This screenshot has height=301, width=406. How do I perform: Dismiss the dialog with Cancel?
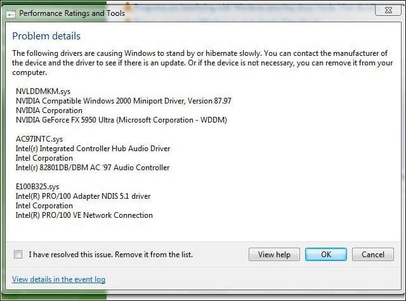point(373,255)
